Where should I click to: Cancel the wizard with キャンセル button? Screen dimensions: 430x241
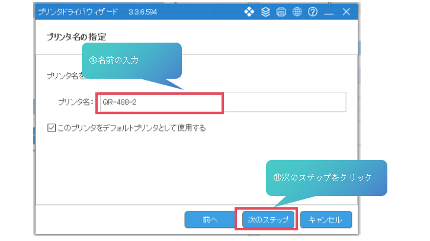326,220
